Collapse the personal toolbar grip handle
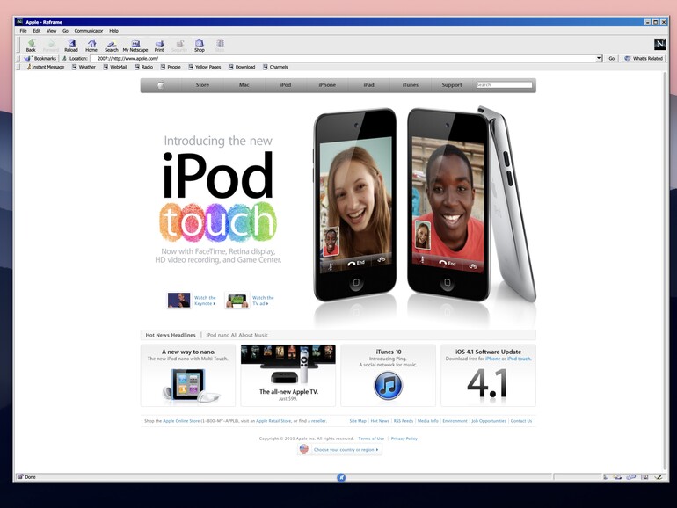Viewport: 677px width, 508px height. point(18,67)
